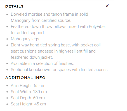Click Eight-way hand tied spring base line
The height and width of the screenshot is (111, 127).
click(56, 45)
